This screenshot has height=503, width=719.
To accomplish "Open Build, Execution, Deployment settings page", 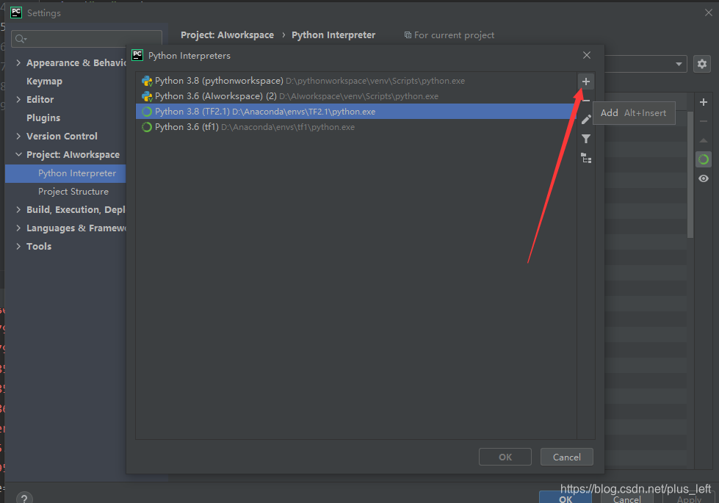I will 76,209.
